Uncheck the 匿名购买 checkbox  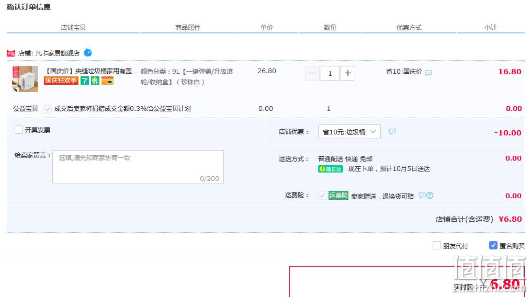point(493,246)
